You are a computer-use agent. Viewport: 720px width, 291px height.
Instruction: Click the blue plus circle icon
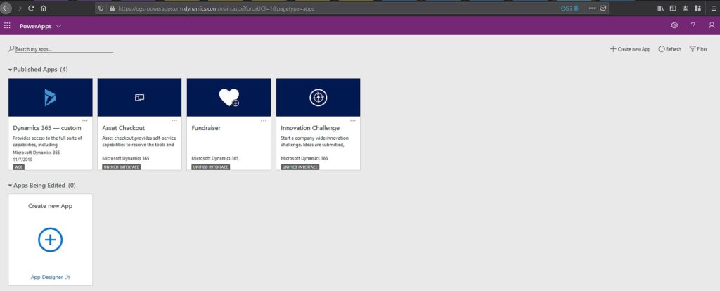coord(50,240)
